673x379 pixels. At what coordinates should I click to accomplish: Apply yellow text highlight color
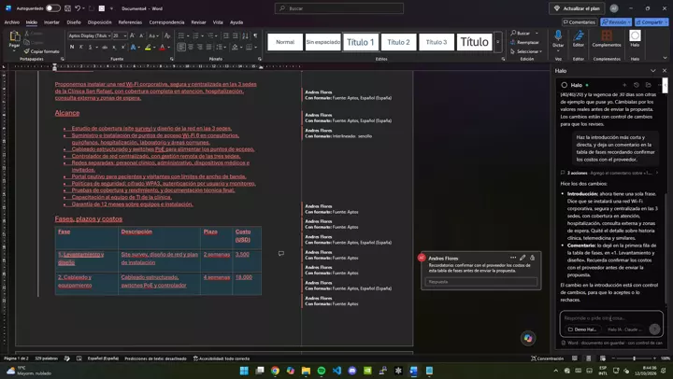[148, 48]
